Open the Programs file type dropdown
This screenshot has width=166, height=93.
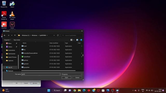(72, 74)
